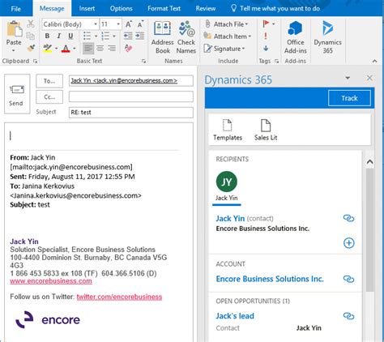This screenshot has width=384, height=342.
Task: Click the plus add icon under contact
Action: pyautogui.click(x=349, y=243)
